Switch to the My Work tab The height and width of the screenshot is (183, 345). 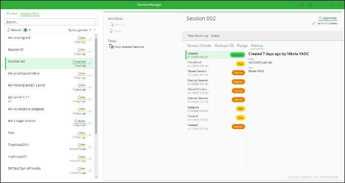tap(12, 14)
